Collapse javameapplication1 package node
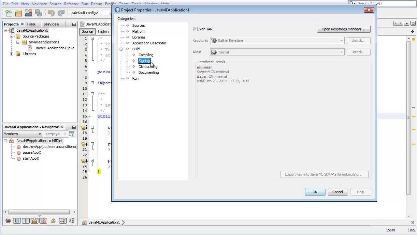Viewport: 417px width, 235px height. click(x=18, y=42)
